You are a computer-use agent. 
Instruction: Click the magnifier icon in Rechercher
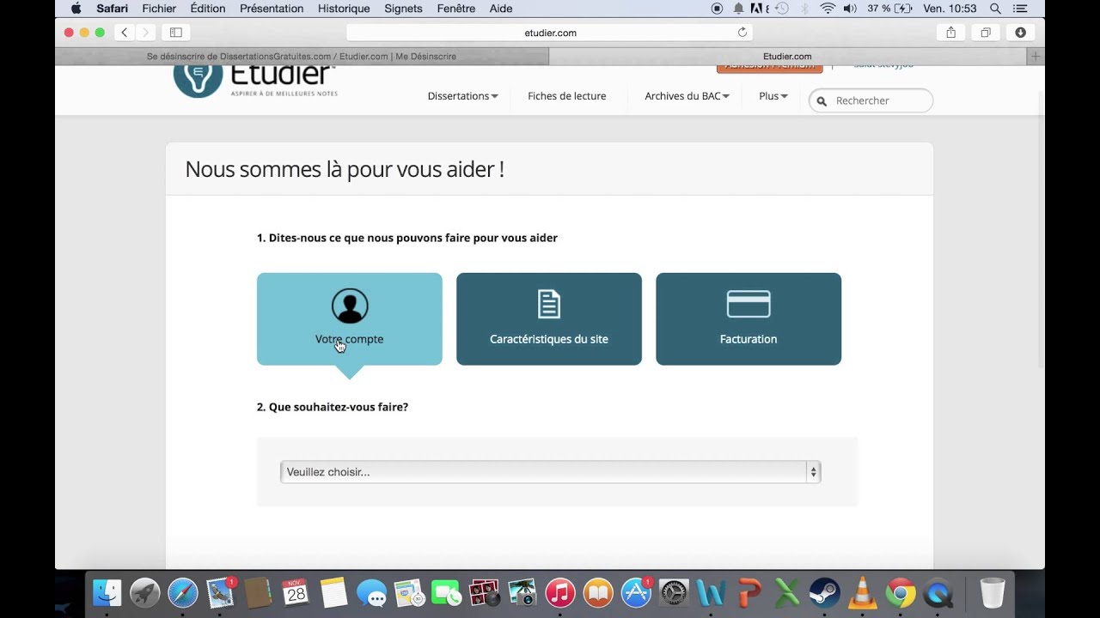click(x=822, y=101)
